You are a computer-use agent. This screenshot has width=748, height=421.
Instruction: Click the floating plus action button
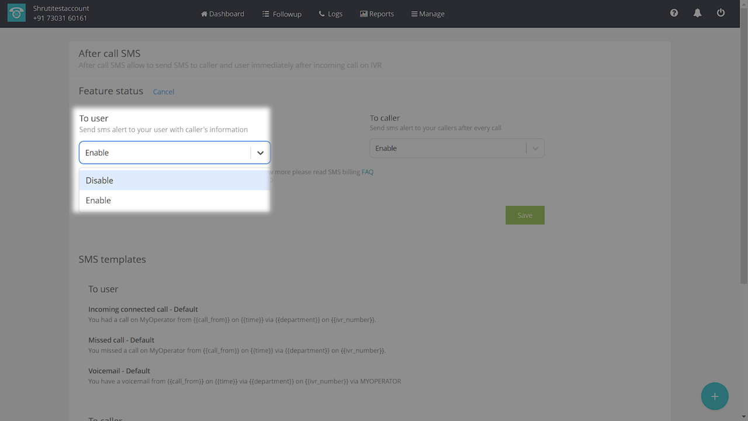[x=714, y=396]
